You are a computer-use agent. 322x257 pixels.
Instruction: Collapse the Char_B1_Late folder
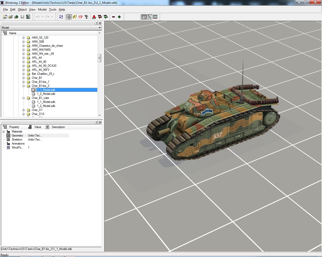(24, 98)
